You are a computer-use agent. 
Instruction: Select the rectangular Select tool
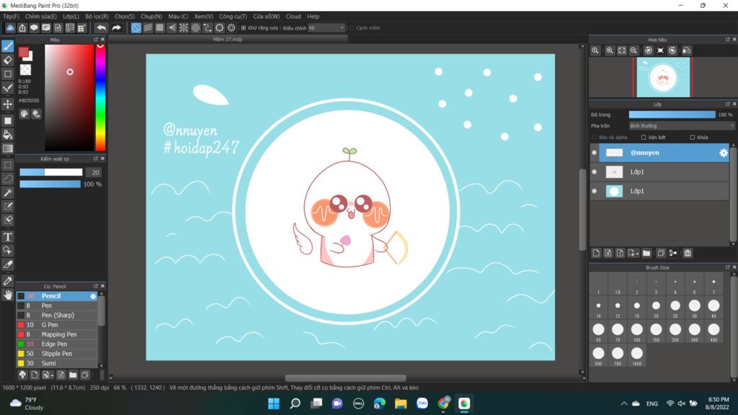pyautogui.click(x=7, y=165)
